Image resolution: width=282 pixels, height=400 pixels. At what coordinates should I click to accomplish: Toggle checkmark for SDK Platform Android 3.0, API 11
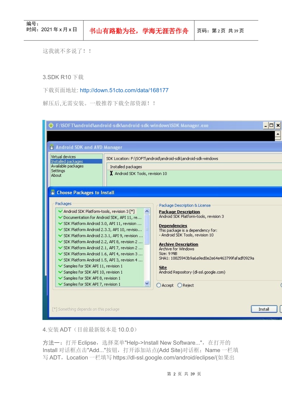click(x=60, y=224)
